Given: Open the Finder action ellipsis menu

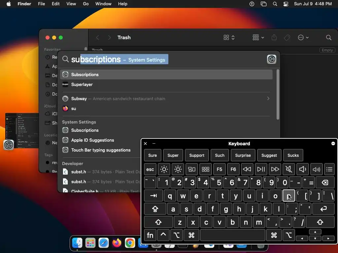Looking at the screenshot, I should tap(303, 38).
